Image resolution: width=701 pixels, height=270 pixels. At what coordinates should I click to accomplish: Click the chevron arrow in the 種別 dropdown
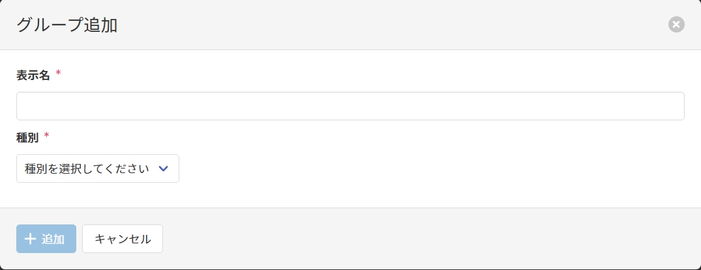(164, 169)
